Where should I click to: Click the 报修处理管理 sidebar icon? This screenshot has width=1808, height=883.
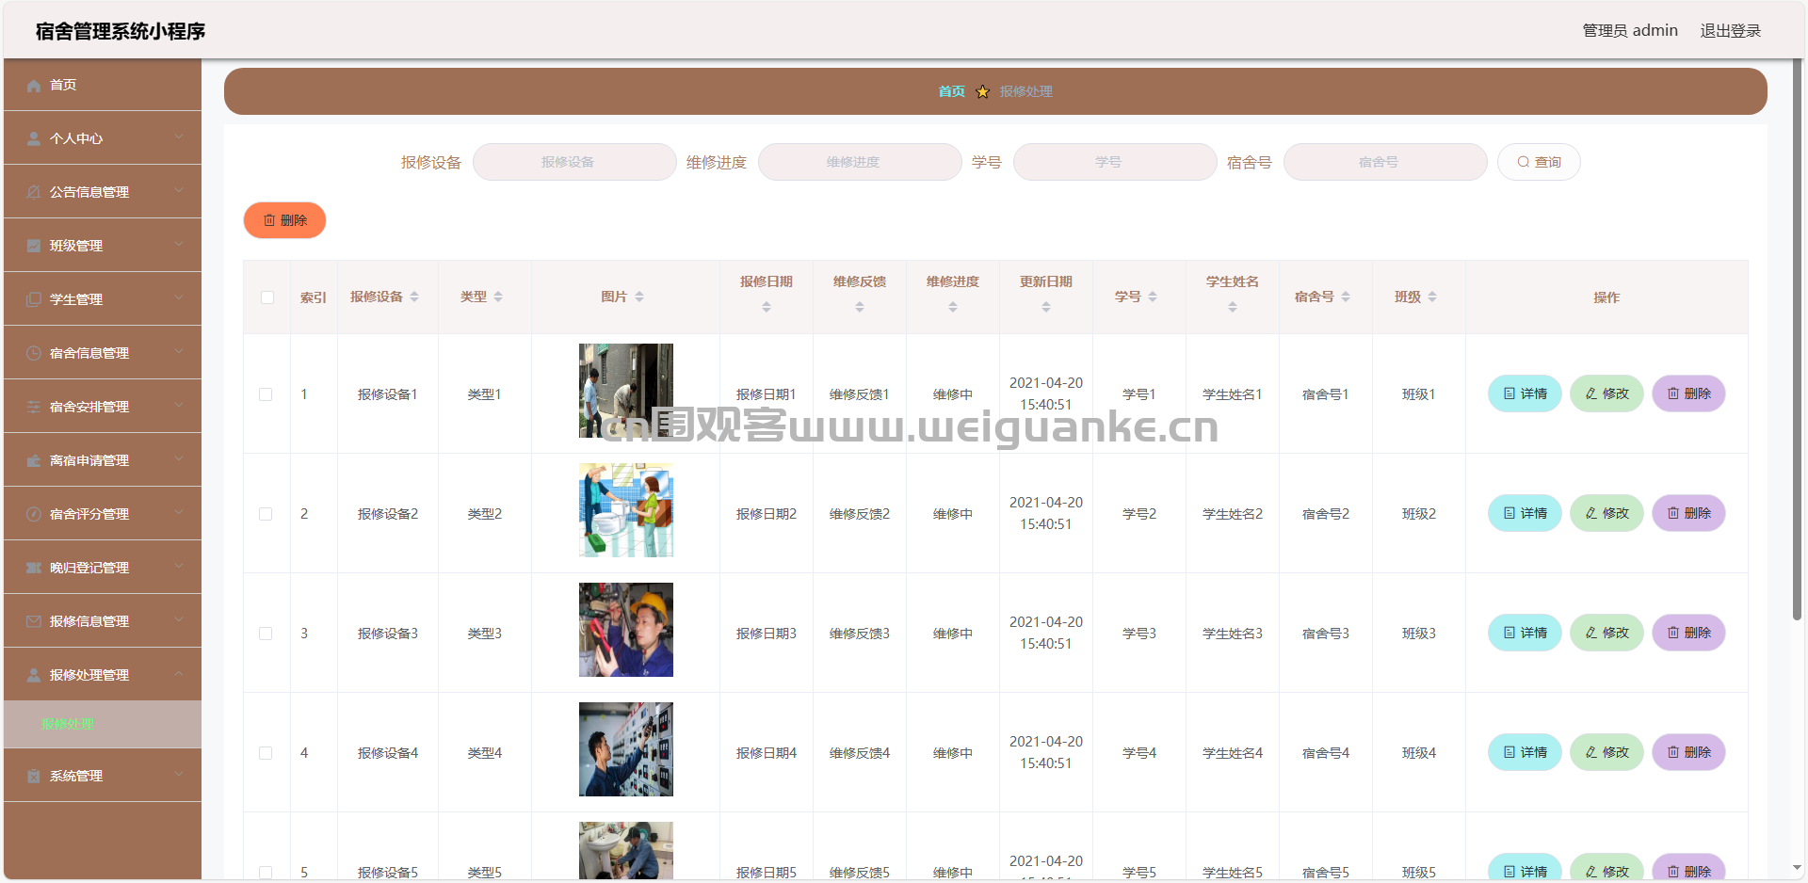(x=34, y=676)
